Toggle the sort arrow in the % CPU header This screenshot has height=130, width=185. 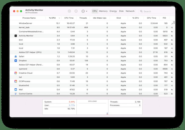(x=59, y=18)
